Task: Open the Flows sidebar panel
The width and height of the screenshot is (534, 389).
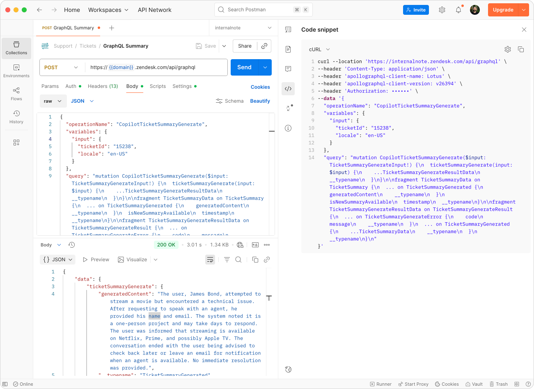Action: coord(16,94)
